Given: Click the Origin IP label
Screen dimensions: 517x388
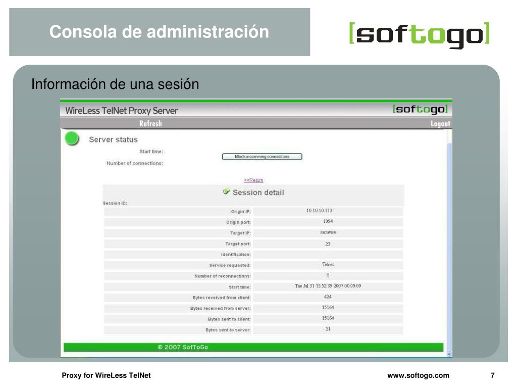Looking at the screenshot, I should pos(241,212).
